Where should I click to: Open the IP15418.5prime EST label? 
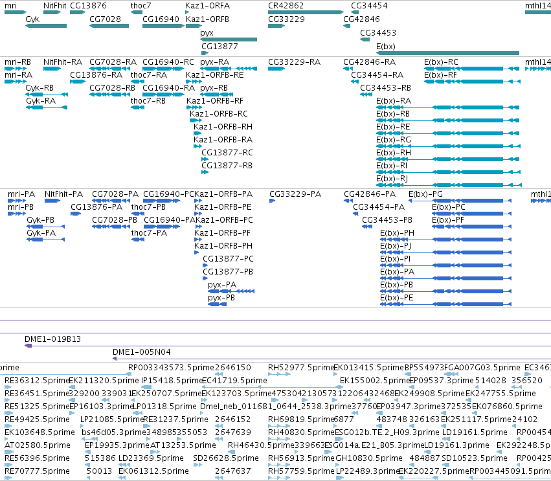[172, 381]
